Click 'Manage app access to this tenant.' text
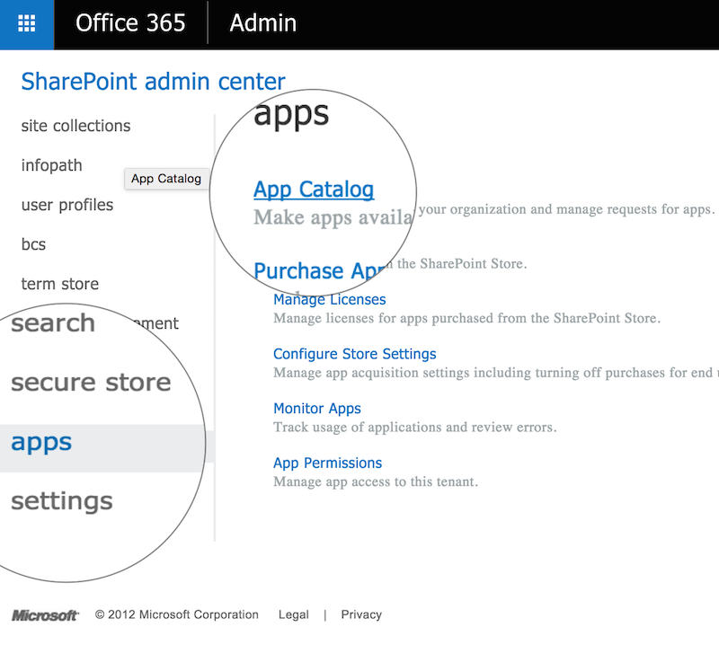Viewport: 719px width, 671px height. [376, 481]
